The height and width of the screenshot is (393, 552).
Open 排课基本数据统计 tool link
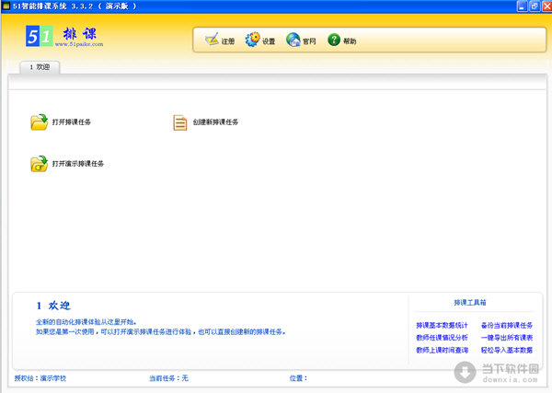point(442,325)
